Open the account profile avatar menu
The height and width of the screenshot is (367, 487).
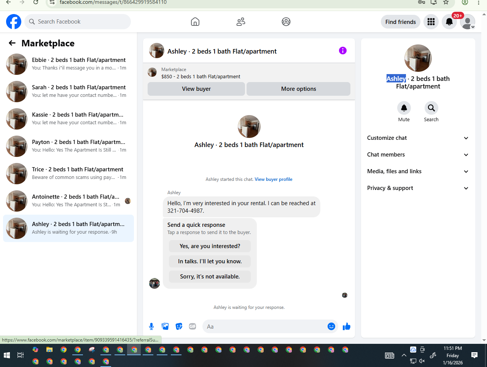pos(468,22)
